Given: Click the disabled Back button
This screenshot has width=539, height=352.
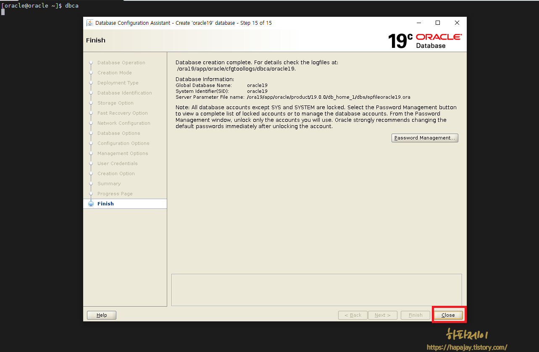Looking at the screenshot, I should pos(353,315).
